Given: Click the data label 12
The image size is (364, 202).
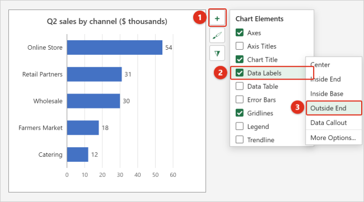Looking at the screenshot, I should point(95,154).
